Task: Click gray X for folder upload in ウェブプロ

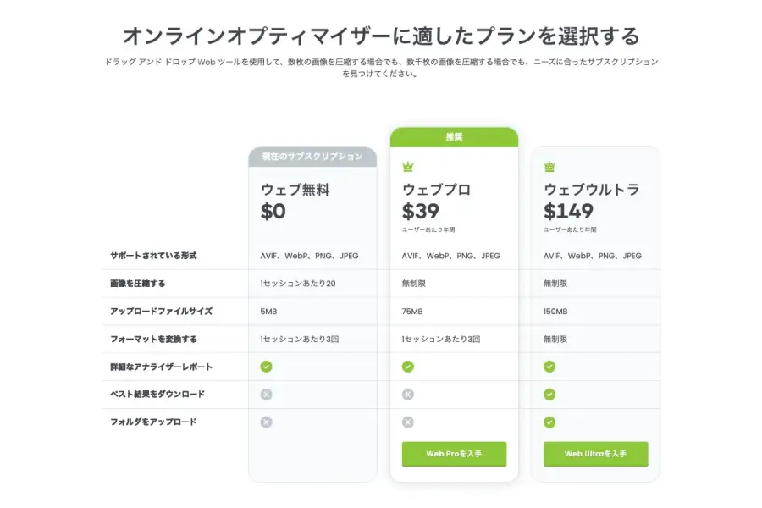Action: click(x=408, y=422)
